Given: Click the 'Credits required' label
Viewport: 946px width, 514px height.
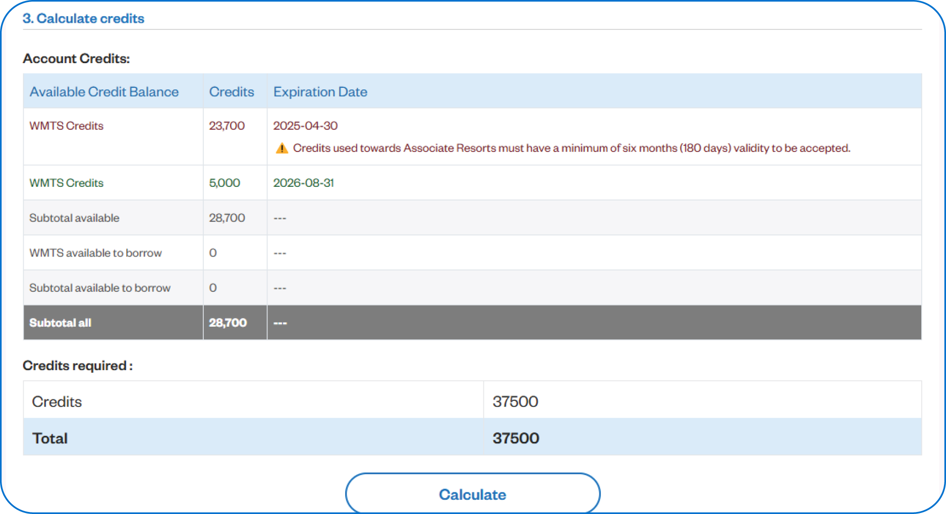Looking at the screenshot, I should pos(78,366).
